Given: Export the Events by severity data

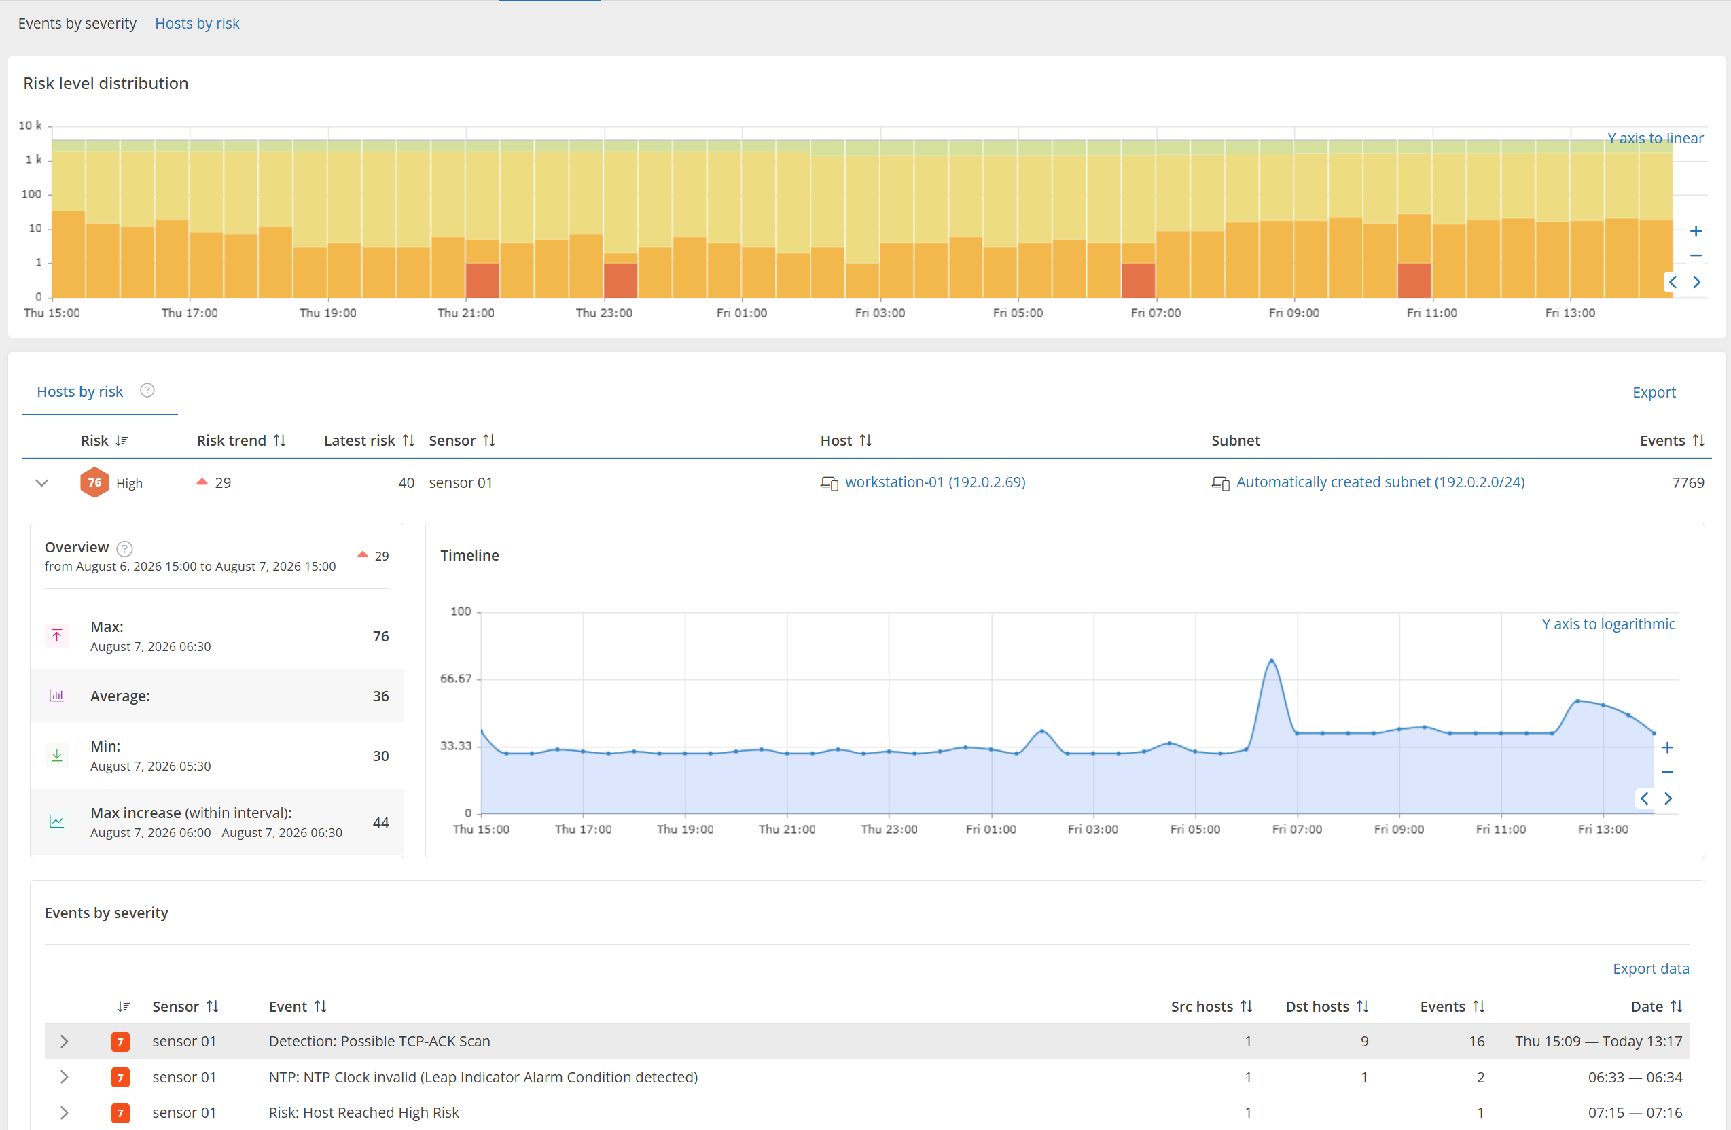Looking at the screenshot, I should (x=1650, y=968).
